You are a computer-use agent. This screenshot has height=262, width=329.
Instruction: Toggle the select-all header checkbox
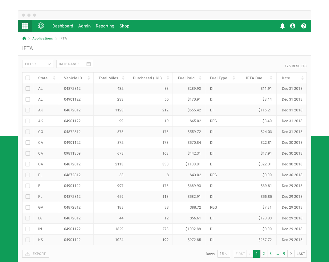[28, 78]
